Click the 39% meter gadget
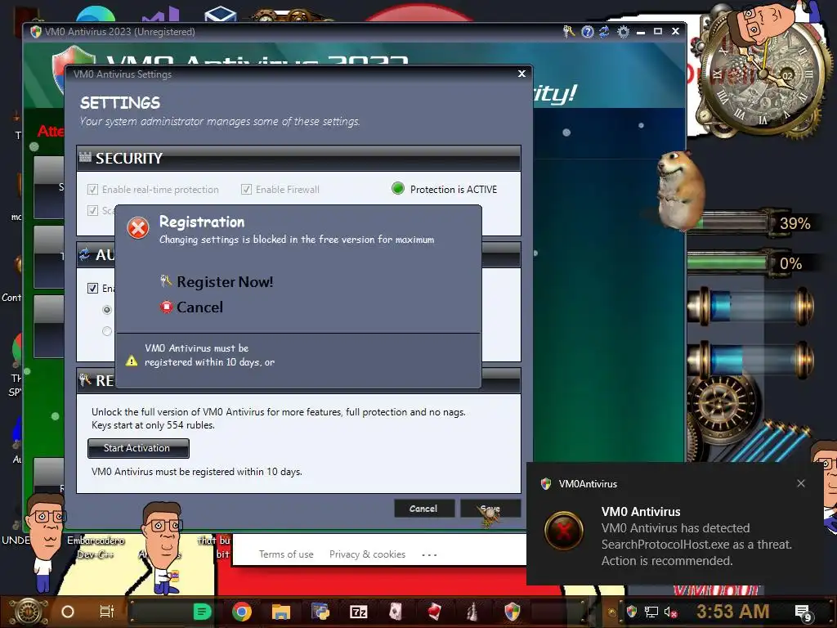This screenshot has width=837, height=628. point(759,223)
